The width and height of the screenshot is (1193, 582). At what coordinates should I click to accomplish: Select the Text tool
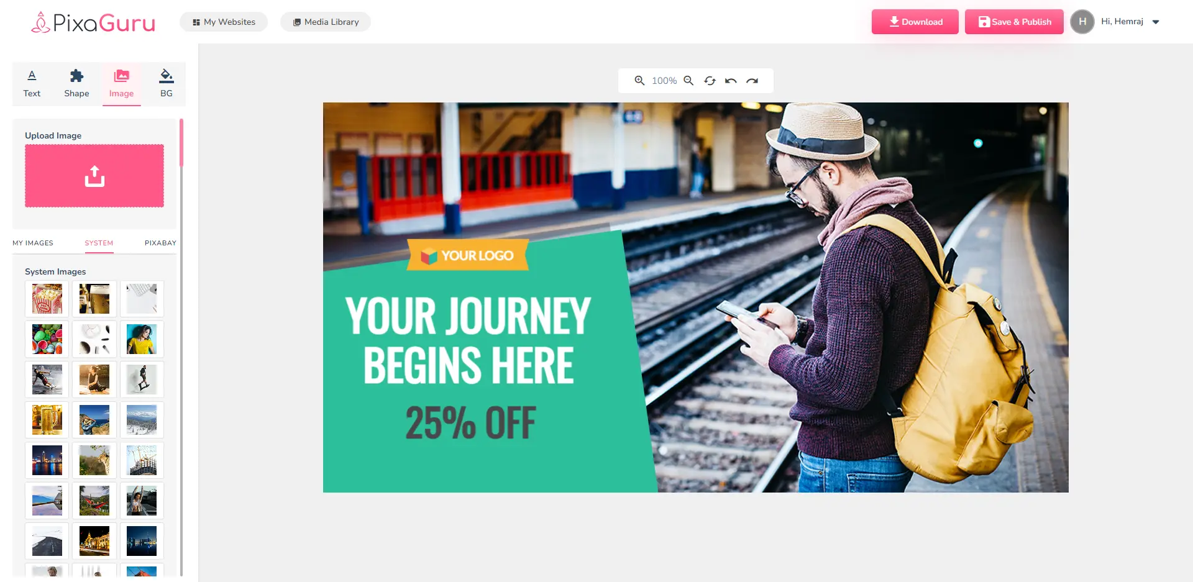click(32, 84)
